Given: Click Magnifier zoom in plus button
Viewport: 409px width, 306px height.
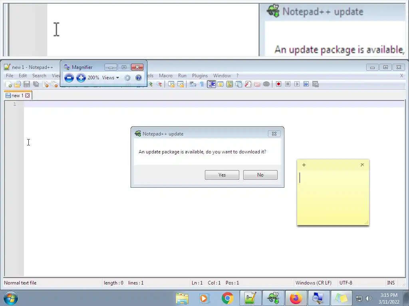Looking at the screenshot, I should [81, 78].
